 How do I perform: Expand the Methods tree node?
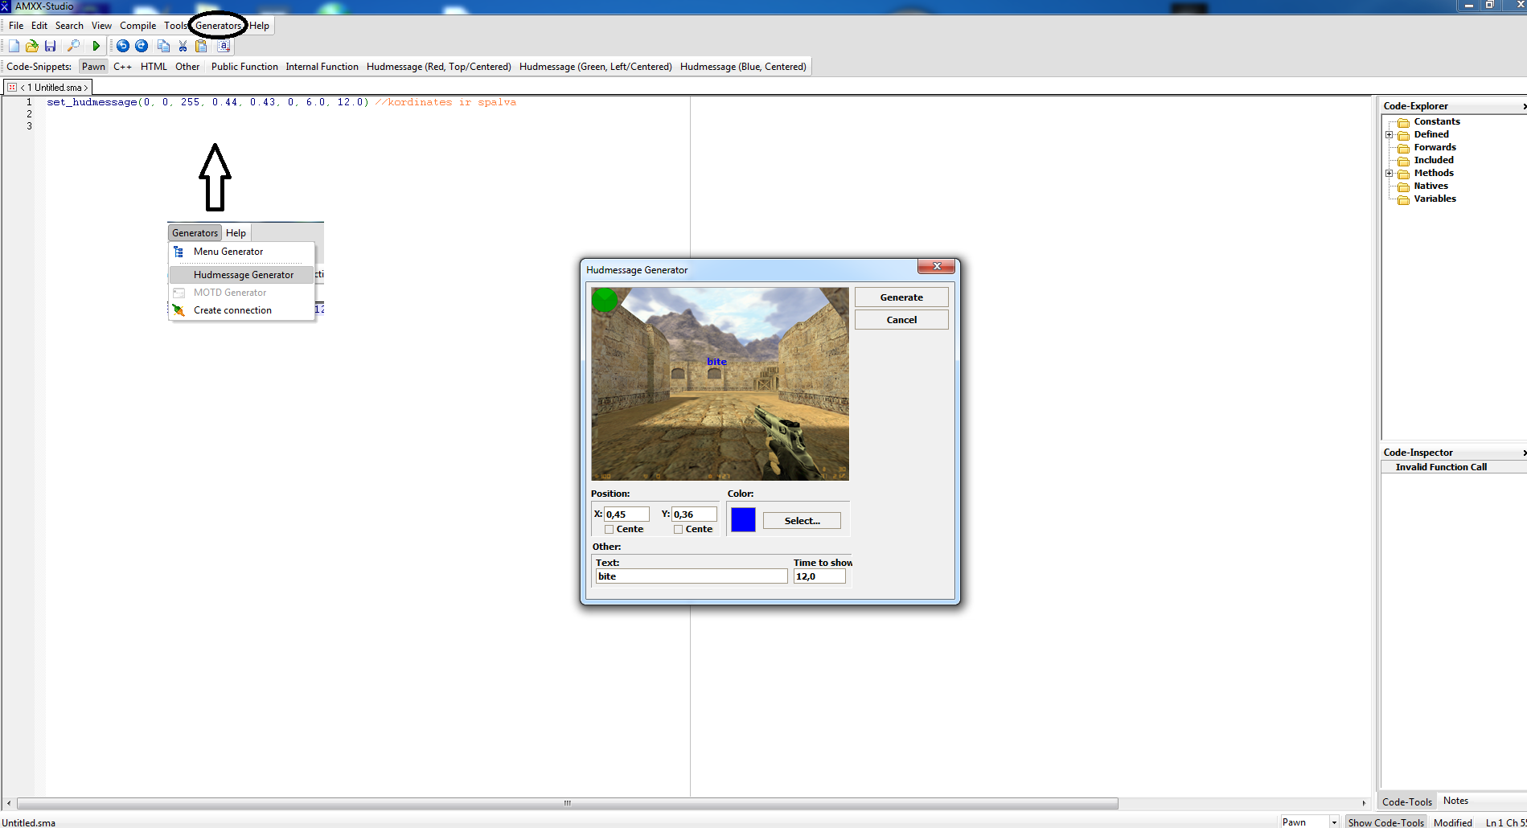click(x=1389, y=174)
